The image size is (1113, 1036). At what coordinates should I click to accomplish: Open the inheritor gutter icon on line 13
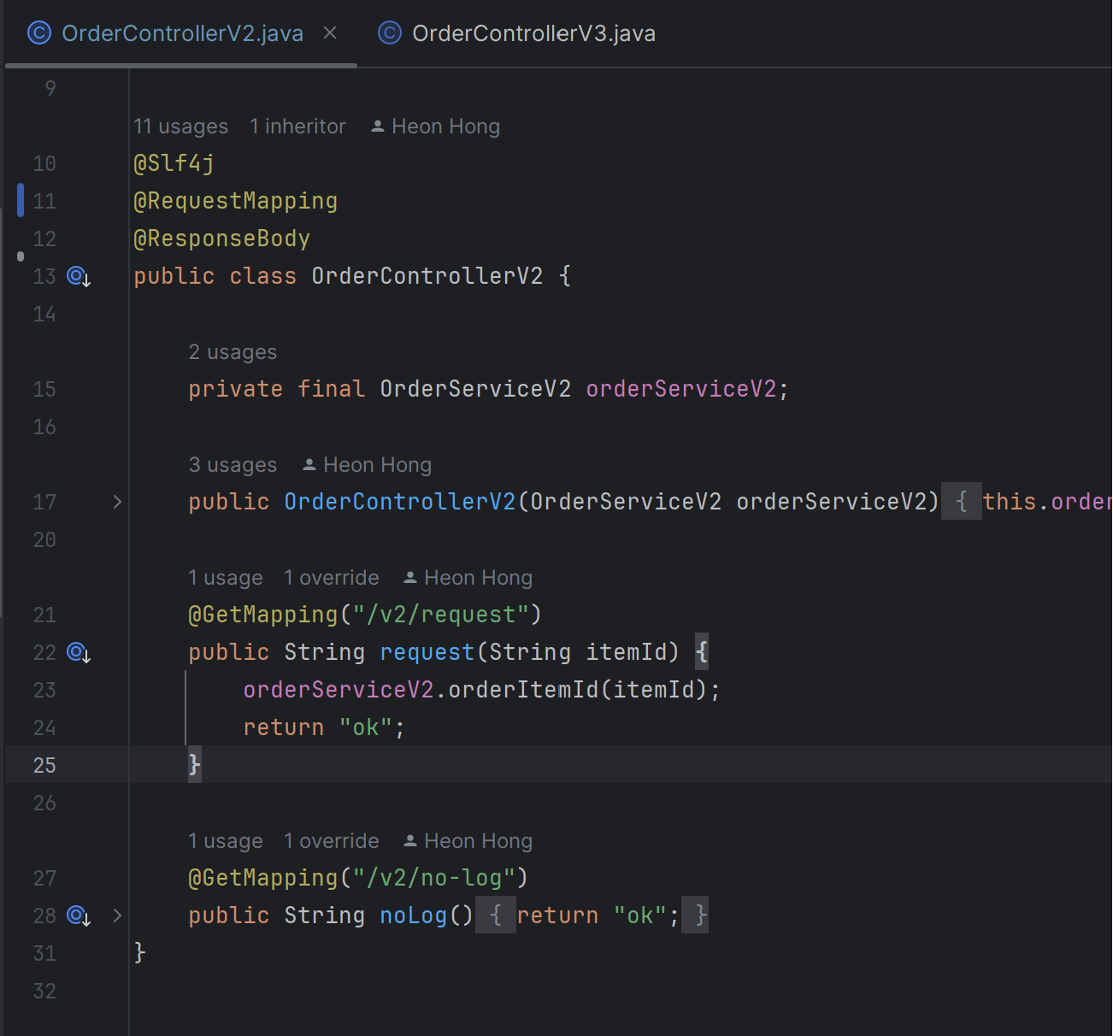click(x=79, y=276)
